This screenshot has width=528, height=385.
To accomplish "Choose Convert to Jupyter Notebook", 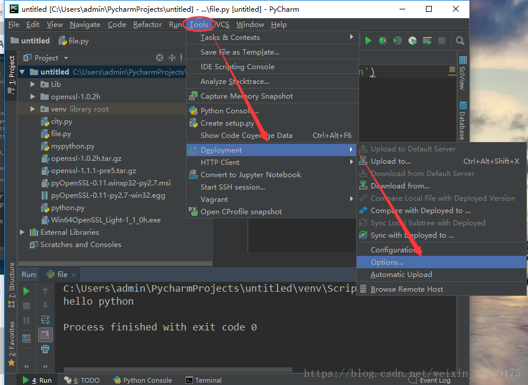I will pyautogui.click(x=272, y=175).
